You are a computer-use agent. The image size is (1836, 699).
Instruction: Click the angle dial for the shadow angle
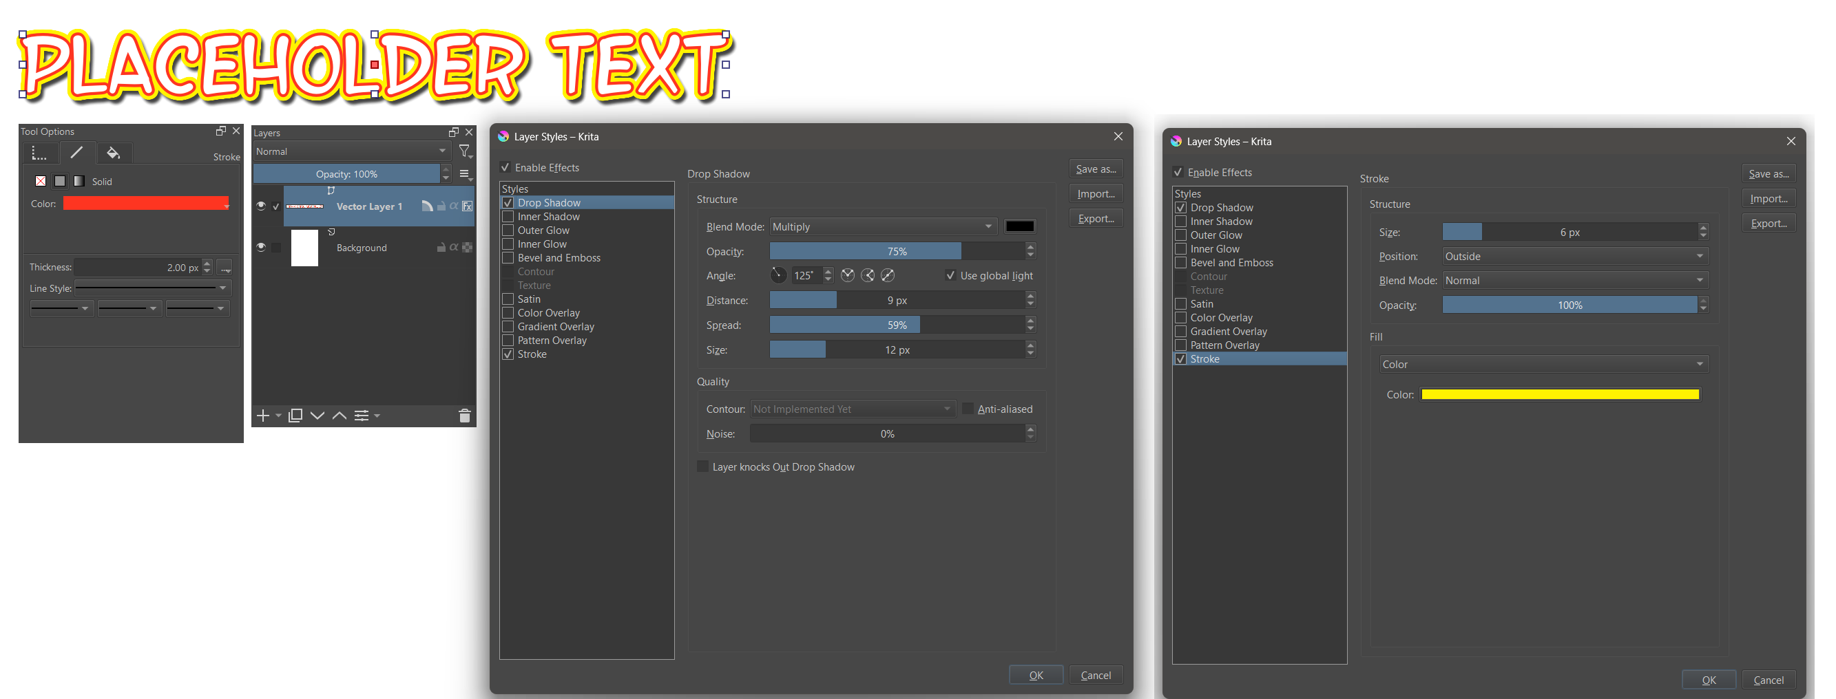[779, 275]
